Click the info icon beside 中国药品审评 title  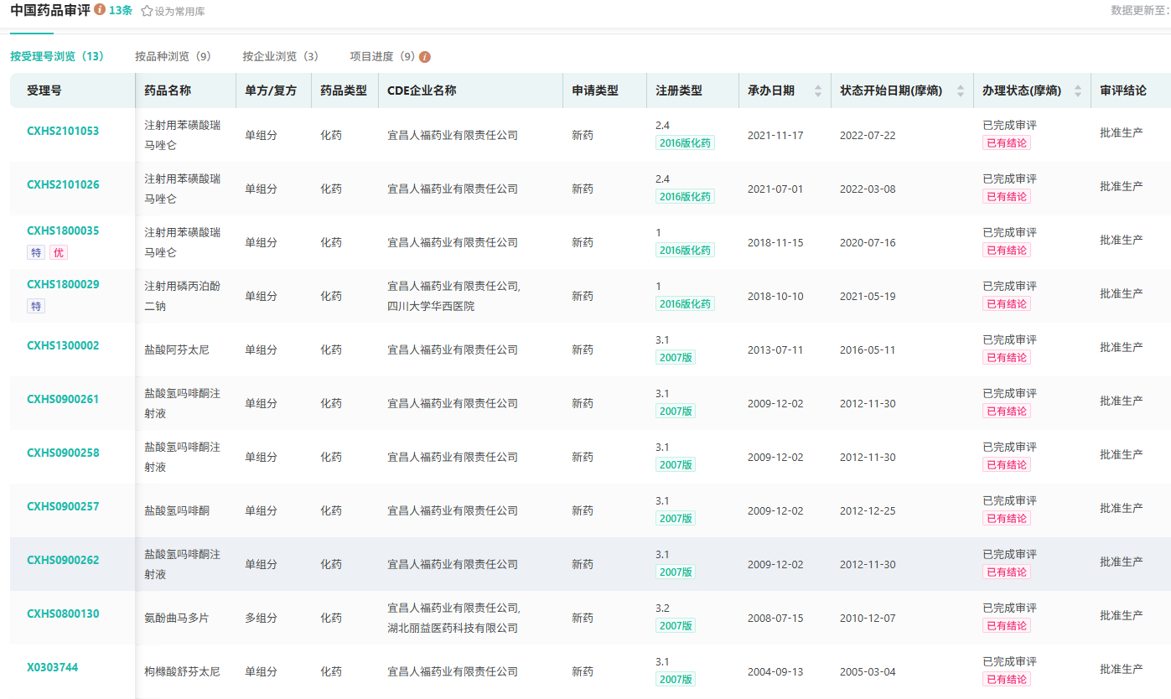pyautogui.click(x=100, y=10)
